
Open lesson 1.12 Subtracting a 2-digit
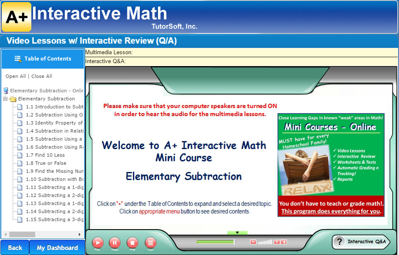pos(55,195)
